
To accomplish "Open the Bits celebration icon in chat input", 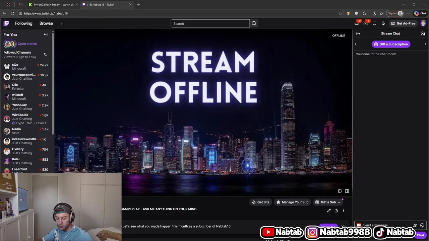I will point(415,225).
